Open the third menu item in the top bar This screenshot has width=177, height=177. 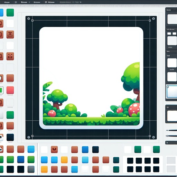pyautogui.click(x=37, y=2)
